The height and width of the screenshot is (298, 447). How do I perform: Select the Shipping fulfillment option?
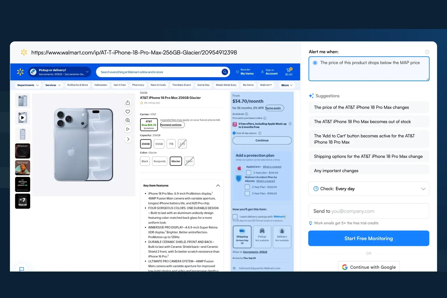[242, 237]
